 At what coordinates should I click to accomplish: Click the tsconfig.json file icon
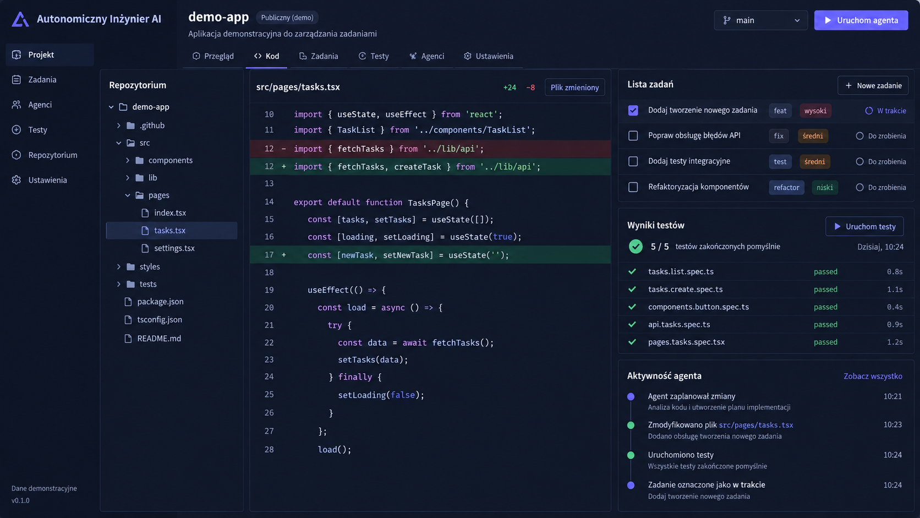click(x=128, y=320)
